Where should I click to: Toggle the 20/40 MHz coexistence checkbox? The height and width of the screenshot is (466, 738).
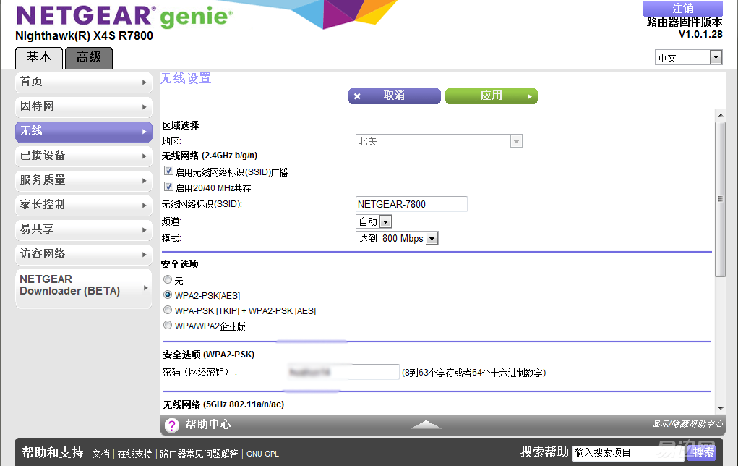(x=168, y=187)
